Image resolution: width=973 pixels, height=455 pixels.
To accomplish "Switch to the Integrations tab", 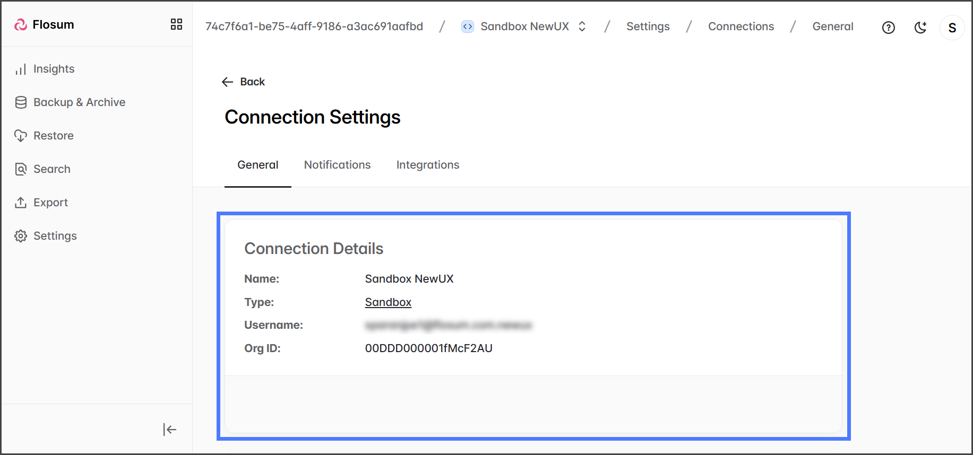I will (x=427, y=165).
